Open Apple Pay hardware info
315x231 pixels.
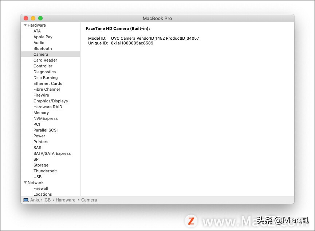[43, 37]
